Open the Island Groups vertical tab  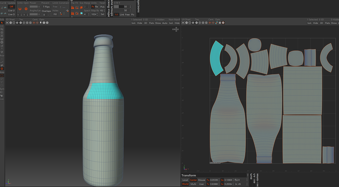point(111,8)
